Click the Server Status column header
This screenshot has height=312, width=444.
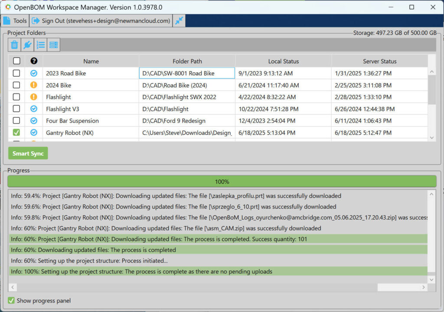coord(380,61)
